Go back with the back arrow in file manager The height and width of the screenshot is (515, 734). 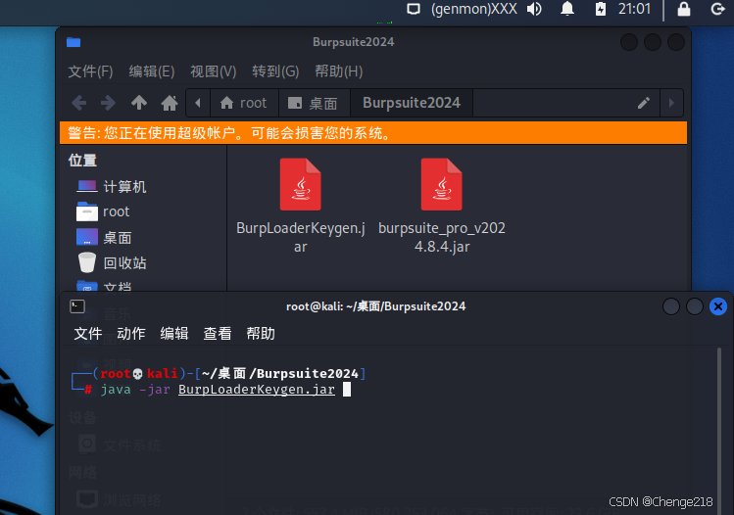click(78, 103)
